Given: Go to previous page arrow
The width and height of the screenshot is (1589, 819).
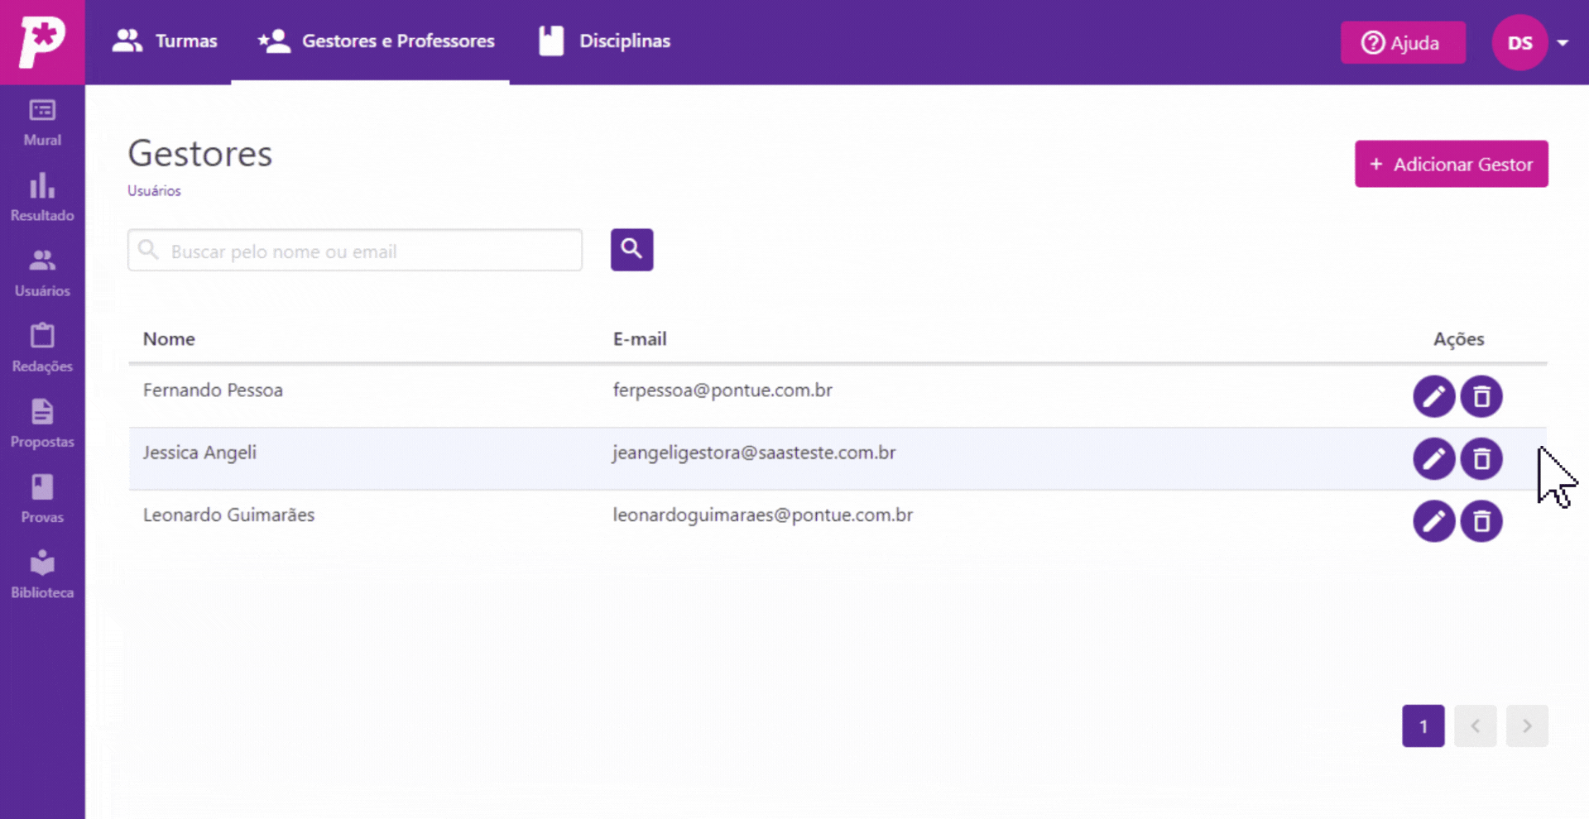Looking at the screenshot, I should pos(1476,726).
